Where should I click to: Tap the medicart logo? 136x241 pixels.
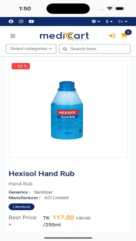pos(64,36)
